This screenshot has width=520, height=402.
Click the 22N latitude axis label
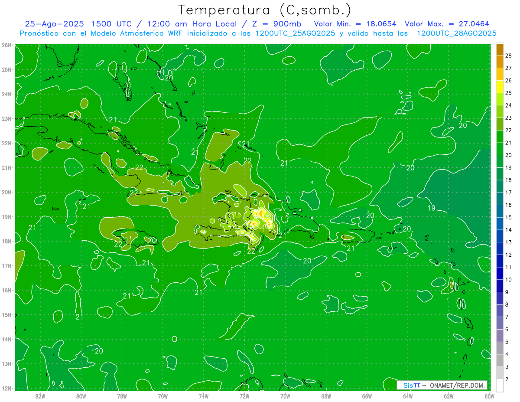tap(6, 143)
